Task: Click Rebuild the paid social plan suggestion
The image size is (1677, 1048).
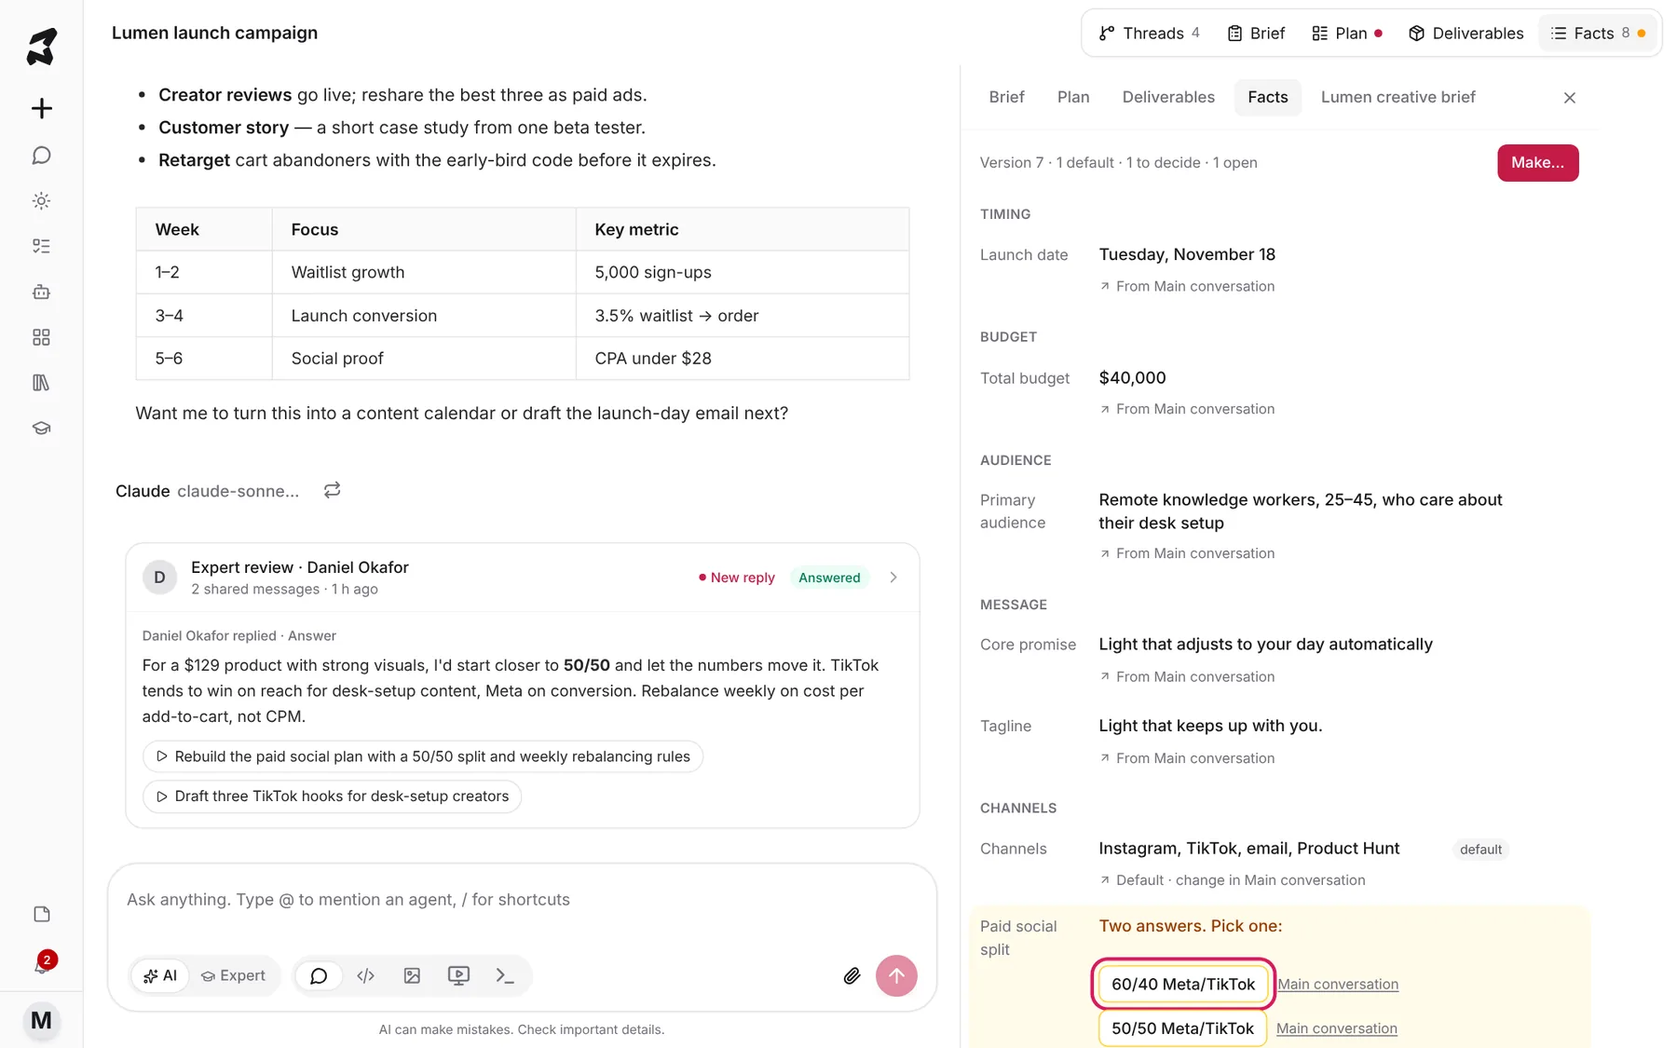Action: click(x=423, y=756)
